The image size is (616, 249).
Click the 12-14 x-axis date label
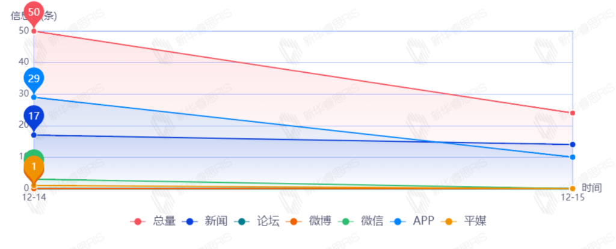34,197
